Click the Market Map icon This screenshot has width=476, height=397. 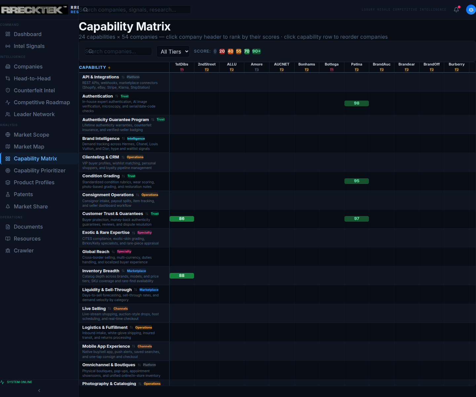[8, 147]
